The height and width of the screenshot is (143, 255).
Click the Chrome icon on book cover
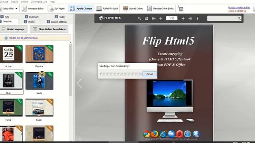point(146,134)
